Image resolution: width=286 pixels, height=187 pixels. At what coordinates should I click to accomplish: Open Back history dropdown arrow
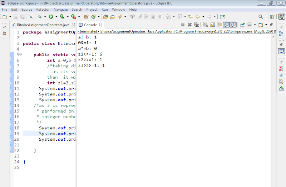(x=203, y=17)
